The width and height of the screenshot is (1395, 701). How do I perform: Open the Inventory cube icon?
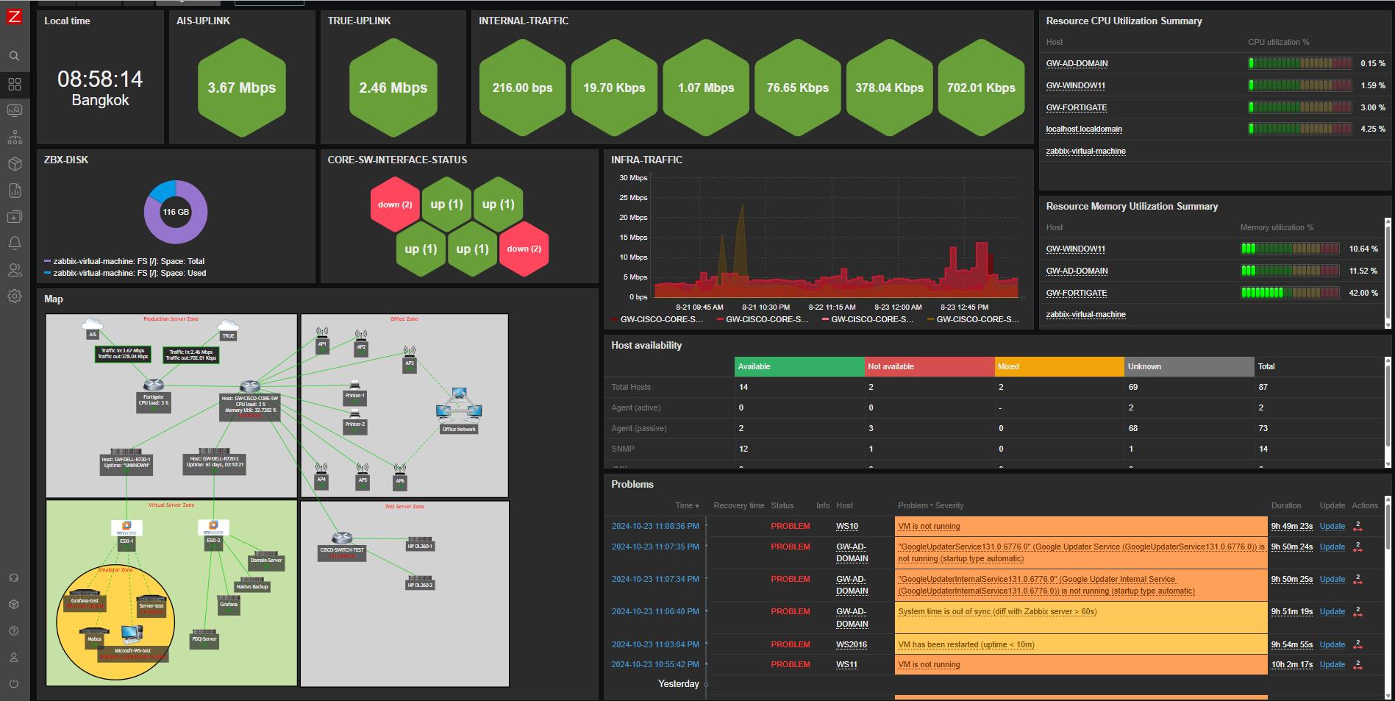[x=14, y=164]
